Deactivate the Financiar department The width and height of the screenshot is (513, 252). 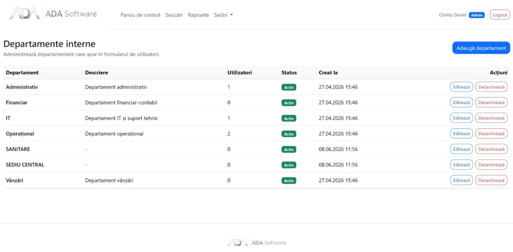(491, 102)
